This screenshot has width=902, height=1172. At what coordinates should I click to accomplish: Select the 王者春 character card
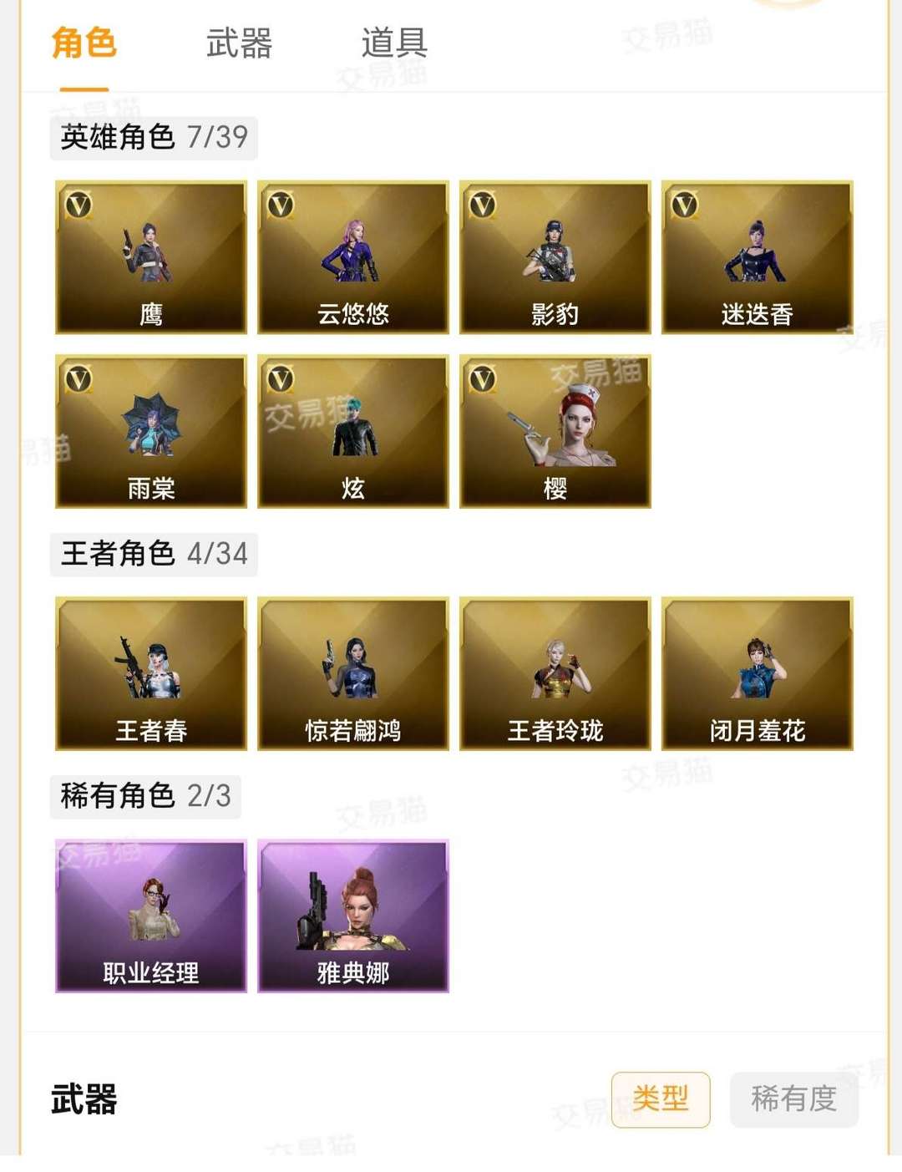click(x=151, y=673)
